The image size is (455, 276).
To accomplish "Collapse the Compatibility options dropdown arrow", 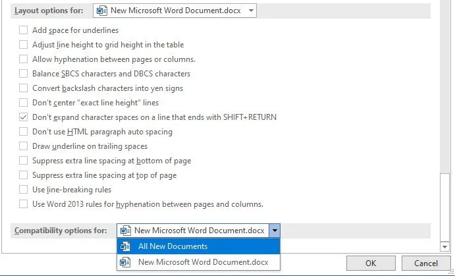I will pos(275,231).
